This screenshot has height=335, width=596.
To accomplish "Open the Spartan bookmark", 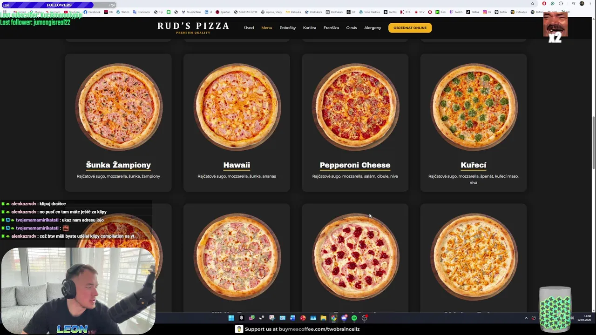I will [x=223, y=12].
